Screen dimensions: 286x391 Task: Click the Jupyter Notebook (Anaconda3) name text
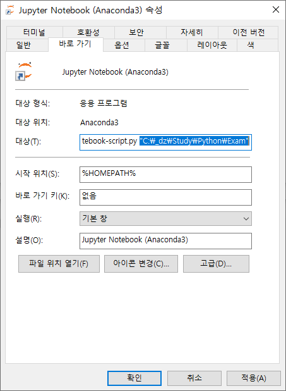tap(116, 72)
